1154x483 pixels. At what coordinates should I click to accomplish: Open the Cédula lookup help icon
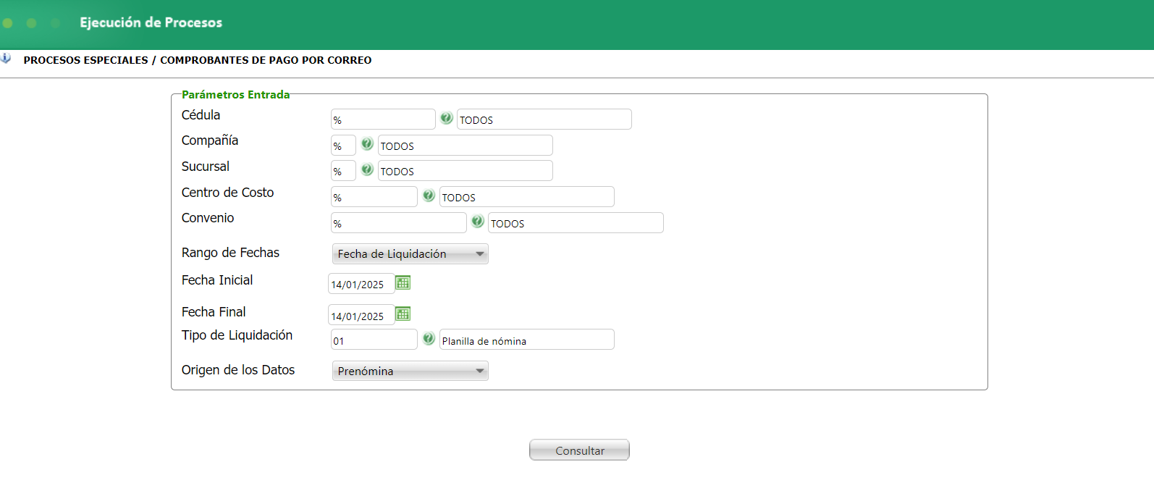(x=447, y=118)
